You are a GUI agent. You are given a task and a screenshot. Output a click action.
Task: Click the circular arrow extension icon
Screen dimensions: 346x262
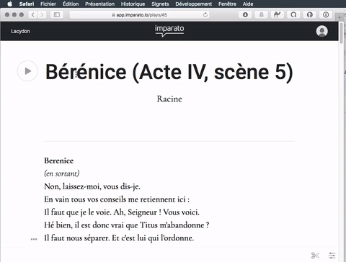point(293,15)
